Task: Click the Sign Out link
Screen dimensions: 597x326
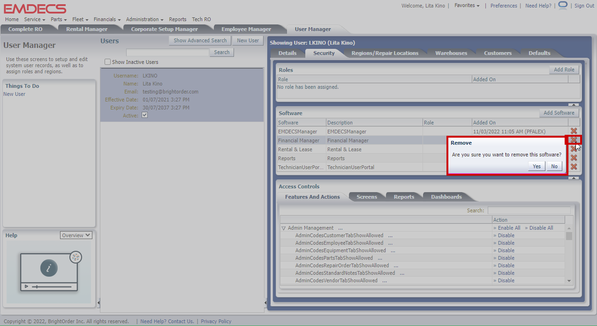Action: 584,6
